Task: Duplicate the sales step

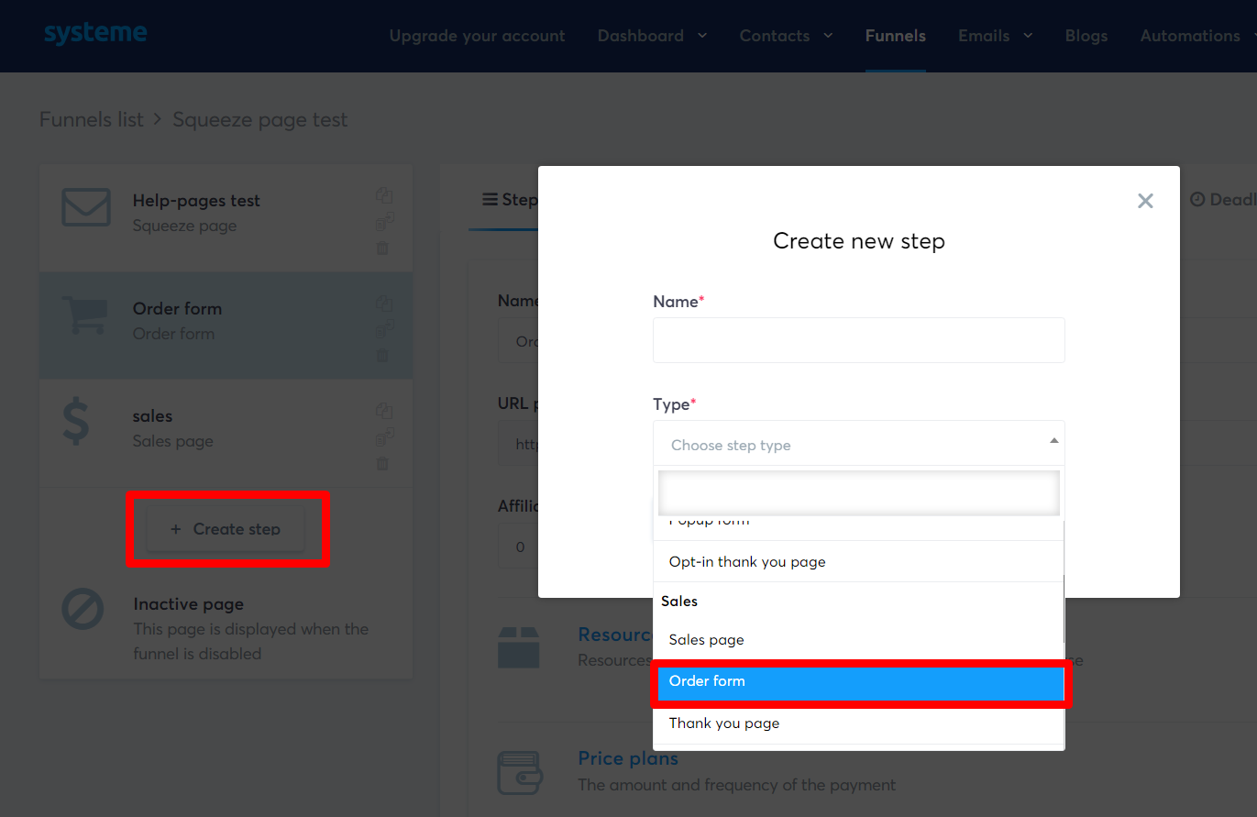Action: (x=384, y=411)
